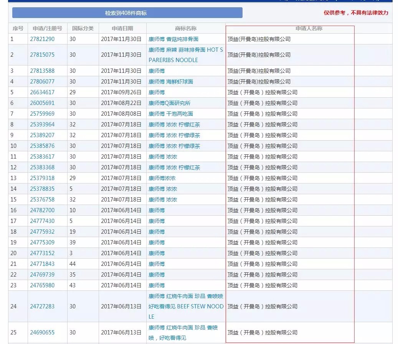Click the 国际分类 column header
The image size is (398, 344).
83,28
